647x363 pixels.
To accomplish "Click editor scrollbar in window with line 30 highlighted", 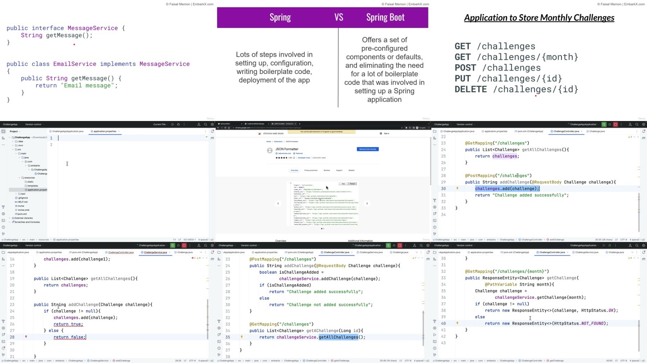I will 639,212.
